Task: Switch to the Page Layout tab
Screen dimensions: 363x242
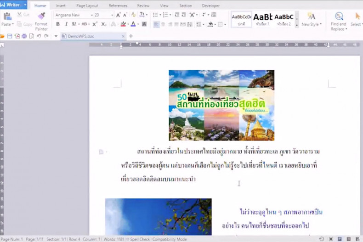Action: [x=87, y=6]
